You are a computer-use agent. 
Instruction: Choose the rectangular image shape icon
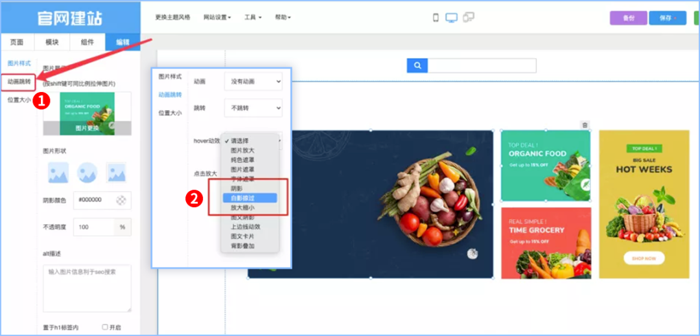58,172
